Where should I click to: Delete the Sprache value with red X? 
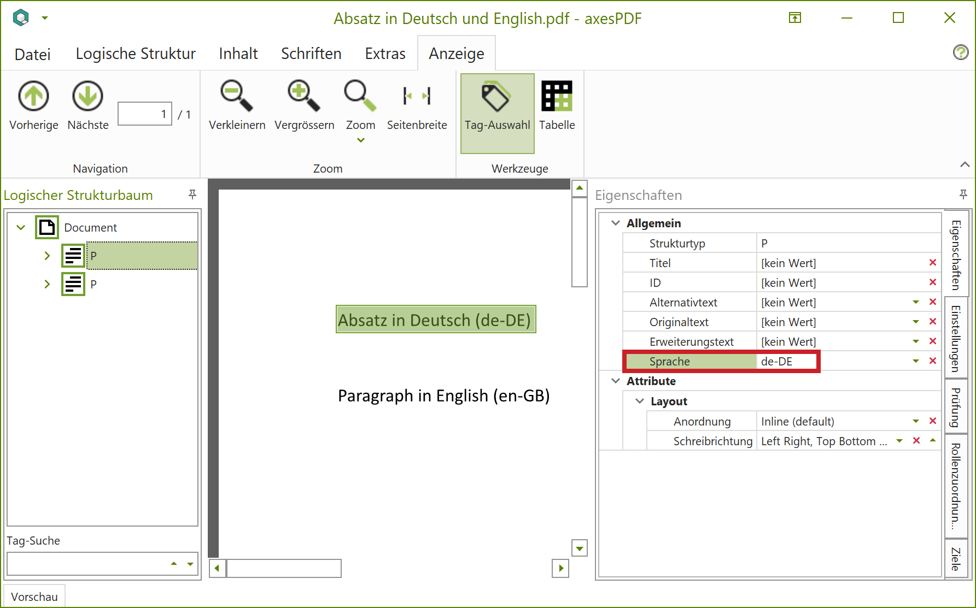pyautogui.click(x=933, y=361)
